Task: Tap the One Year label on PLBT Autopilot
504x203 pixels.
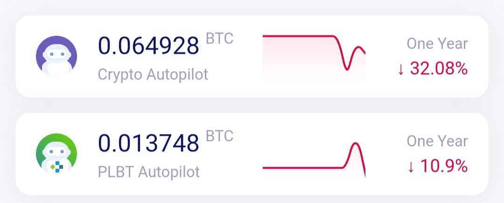Action: [x=437, y=140]
